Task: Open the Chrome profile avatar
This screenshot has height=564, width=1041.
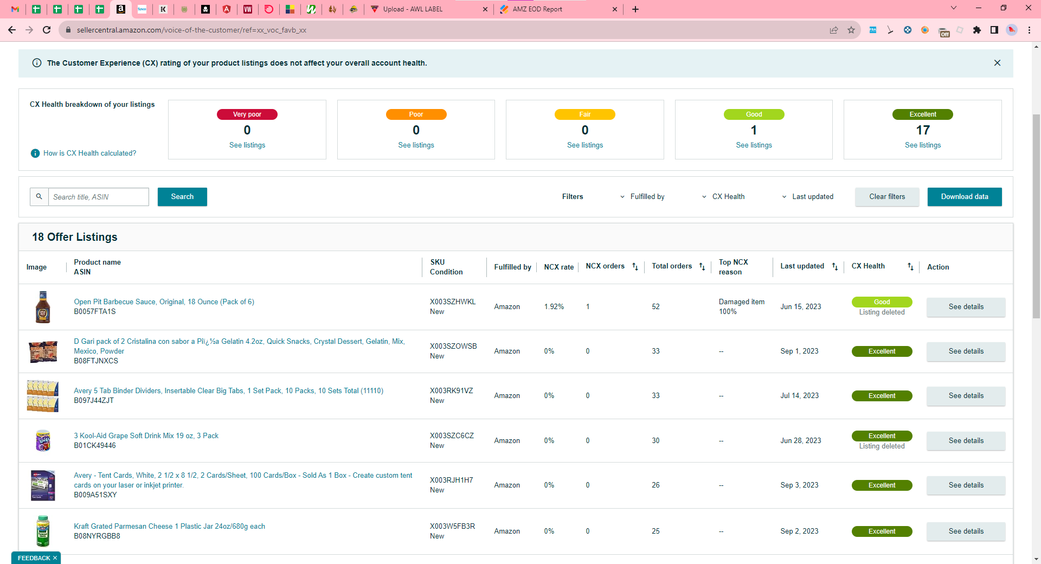Action: tap(1012, 30)
